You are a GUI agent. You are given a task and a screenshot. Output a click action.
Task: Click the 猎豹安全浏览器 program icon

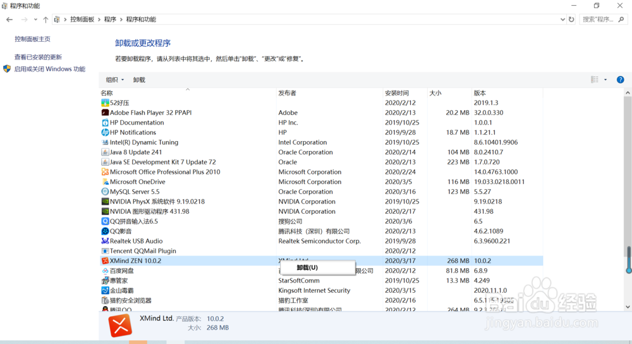[105, 300]
